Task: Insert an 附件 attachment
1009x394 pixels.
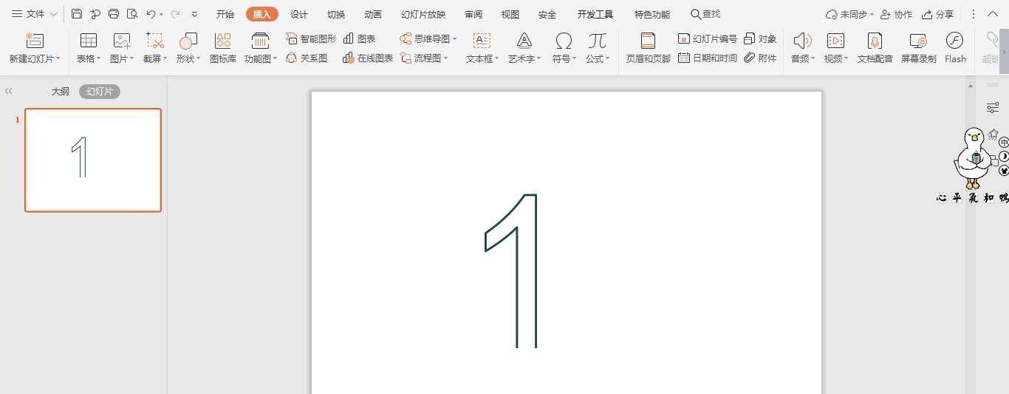Action: 760,58
